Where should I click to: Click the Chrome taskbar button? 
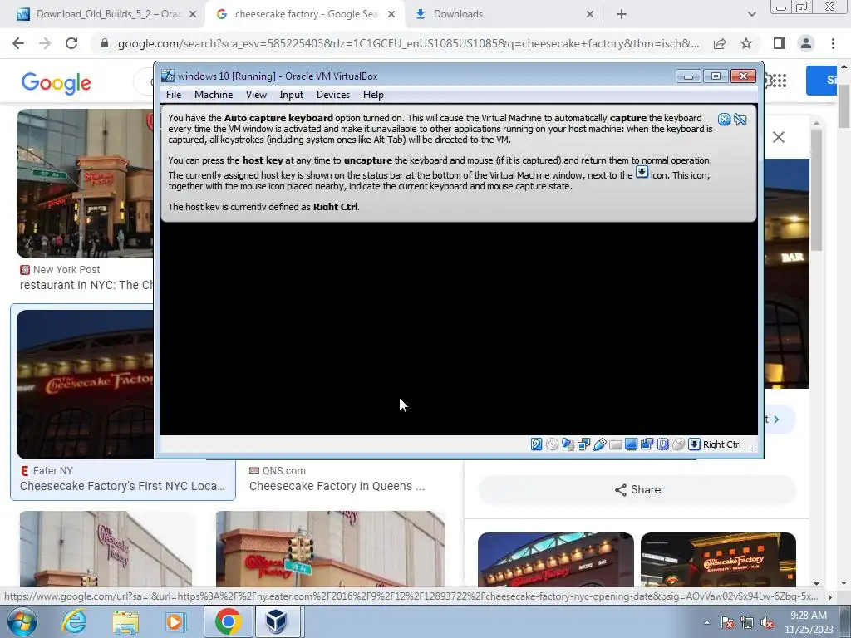coord(228,621)
